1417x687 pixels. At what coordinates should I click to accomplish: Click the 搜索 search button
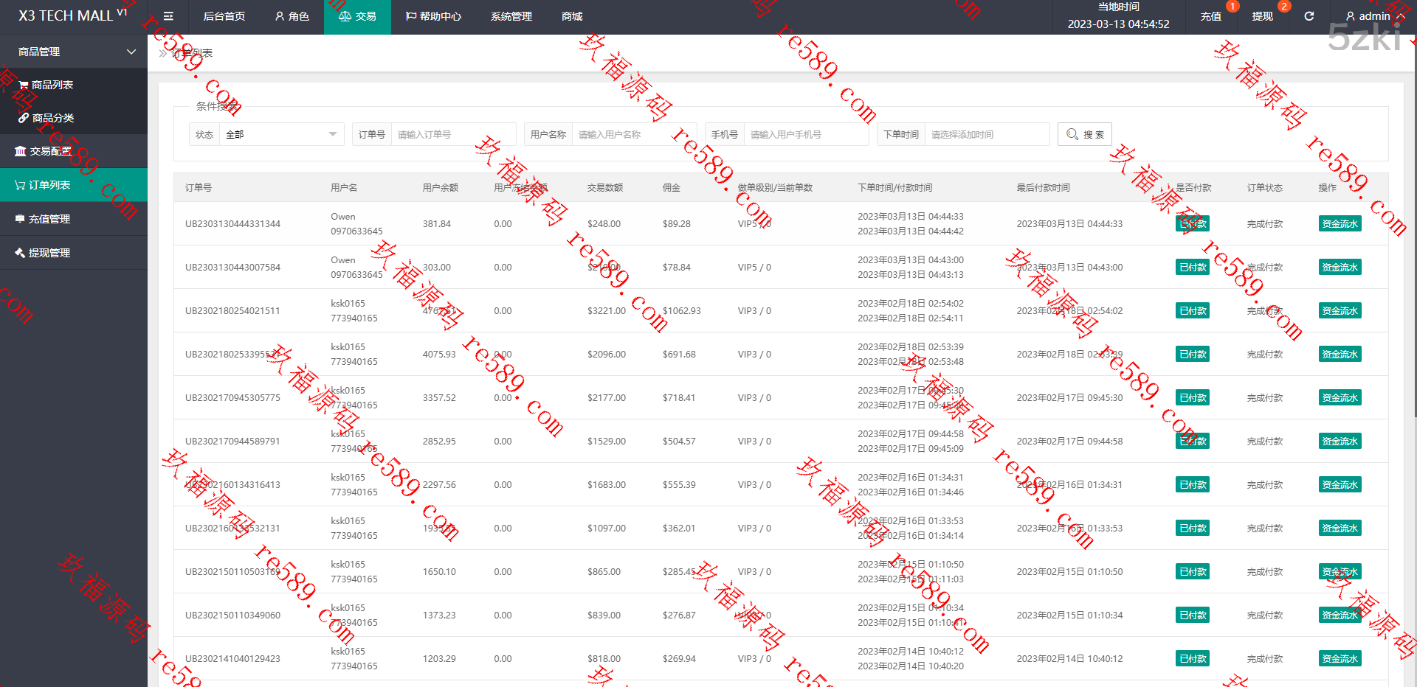[x=1085, y=134]
